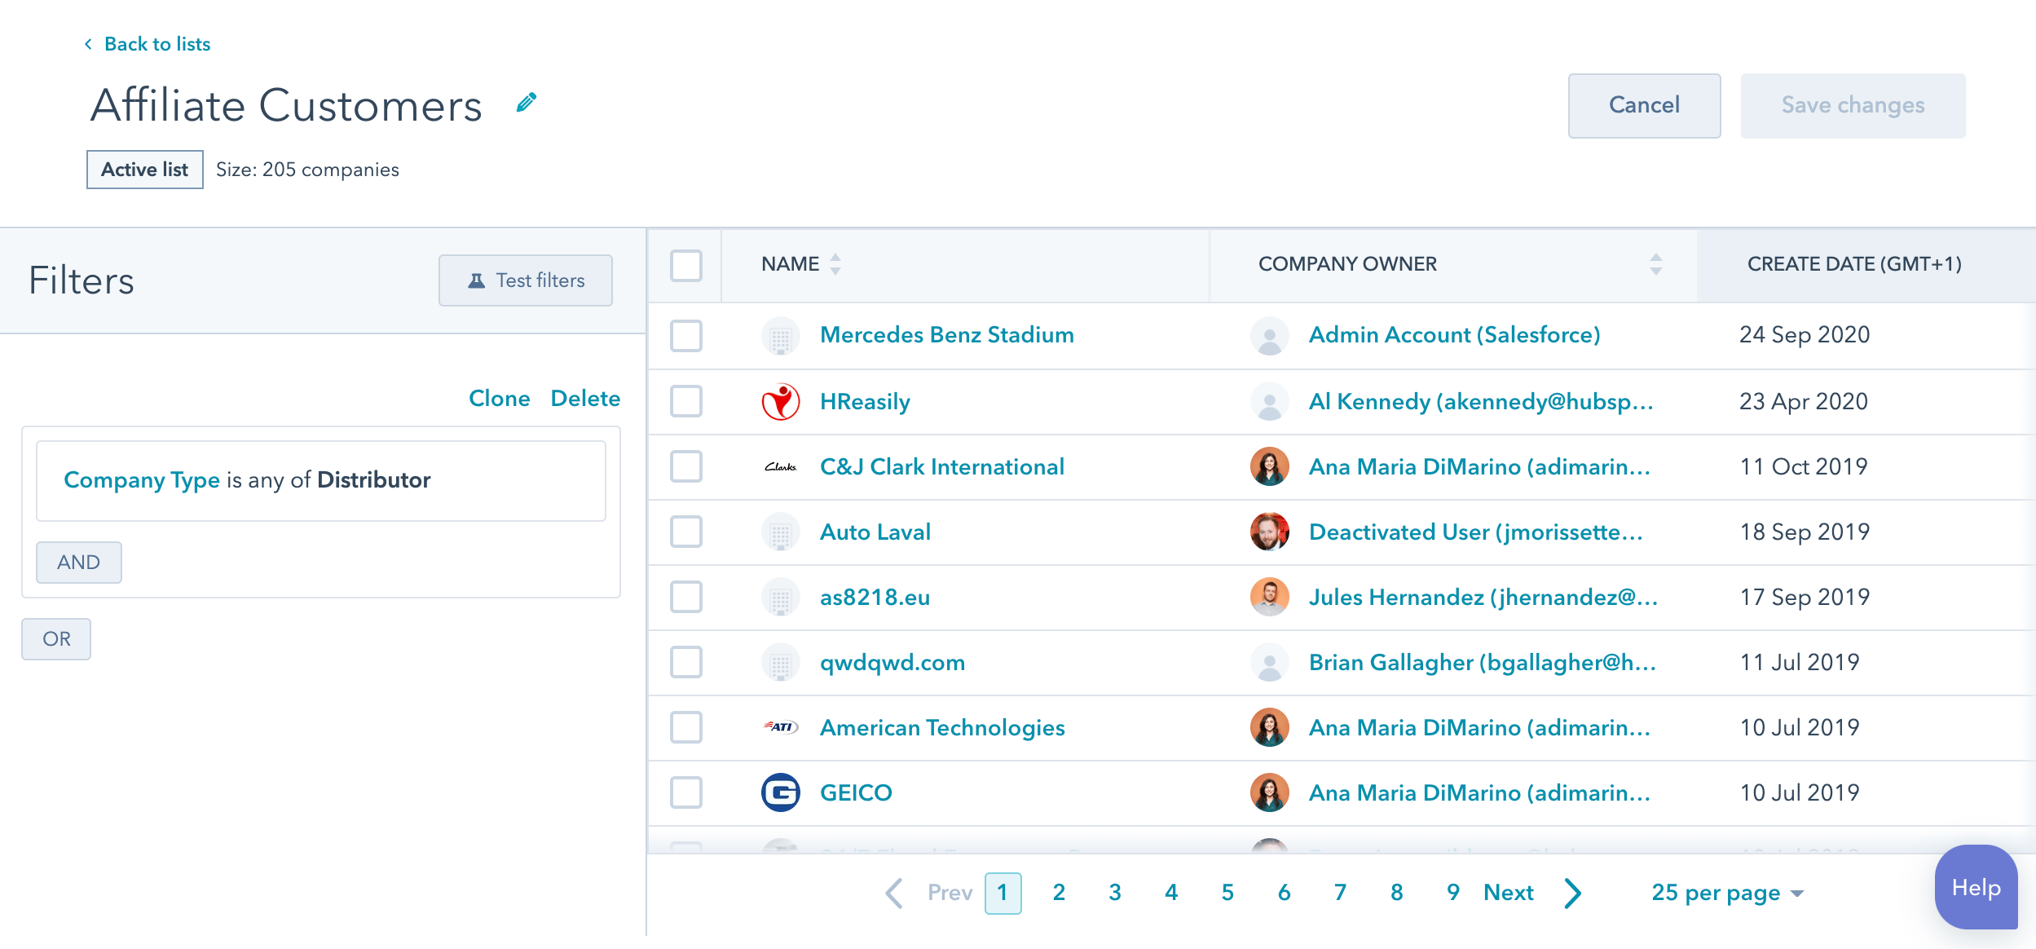Click the HReasily company logo icon

point(779,399)
